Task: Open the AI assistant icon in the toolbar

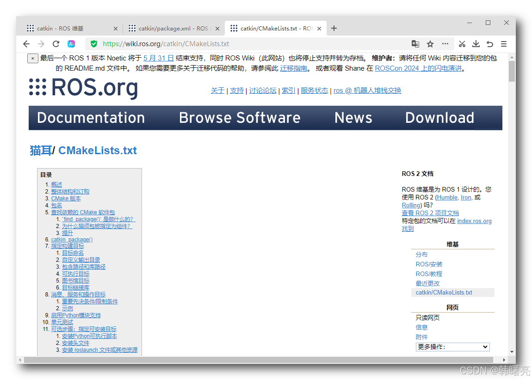Action: click(71, 44)
